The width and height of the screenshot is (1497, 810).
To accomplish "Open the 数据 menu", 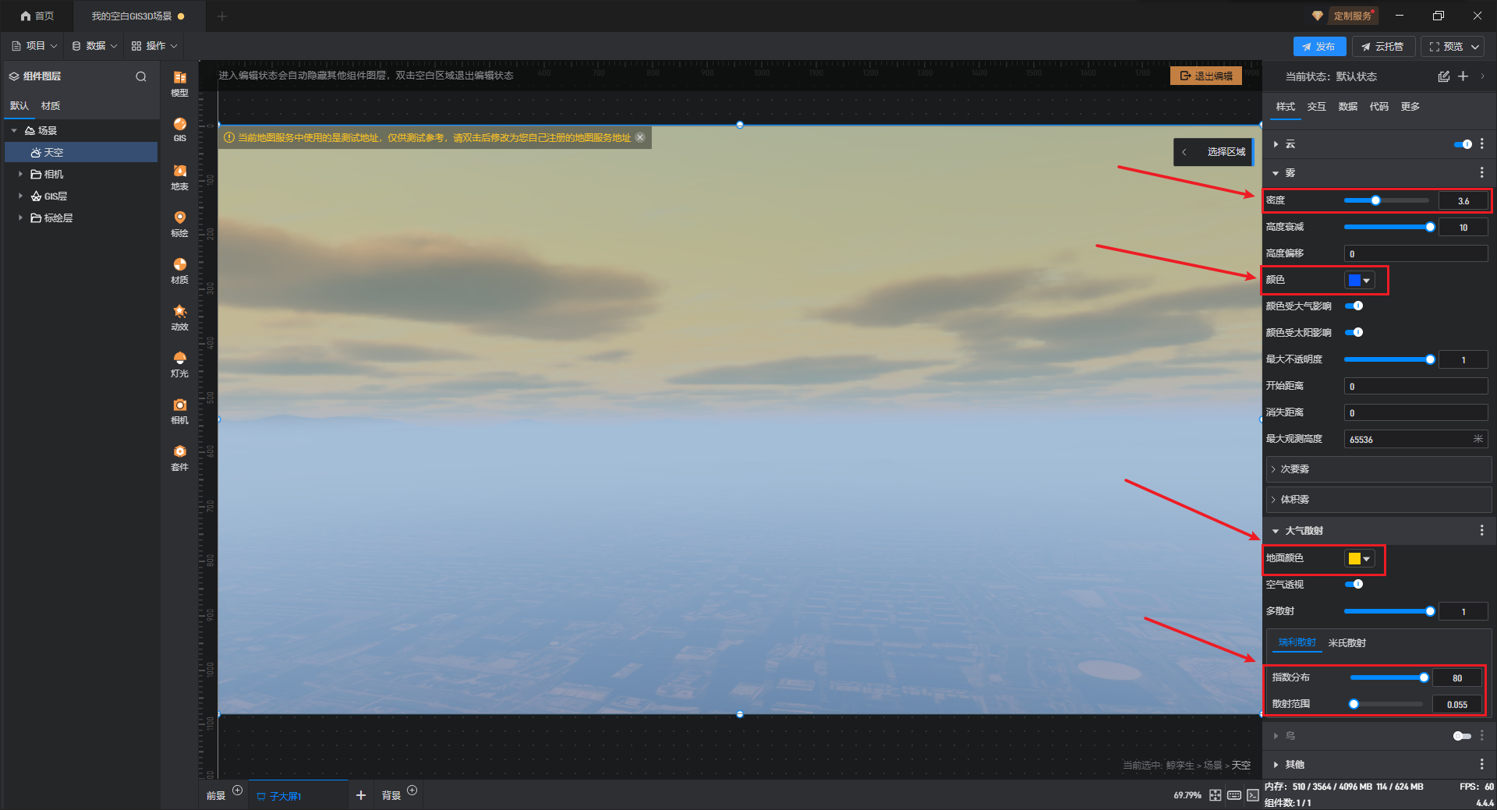I will (x=94, y=47).
